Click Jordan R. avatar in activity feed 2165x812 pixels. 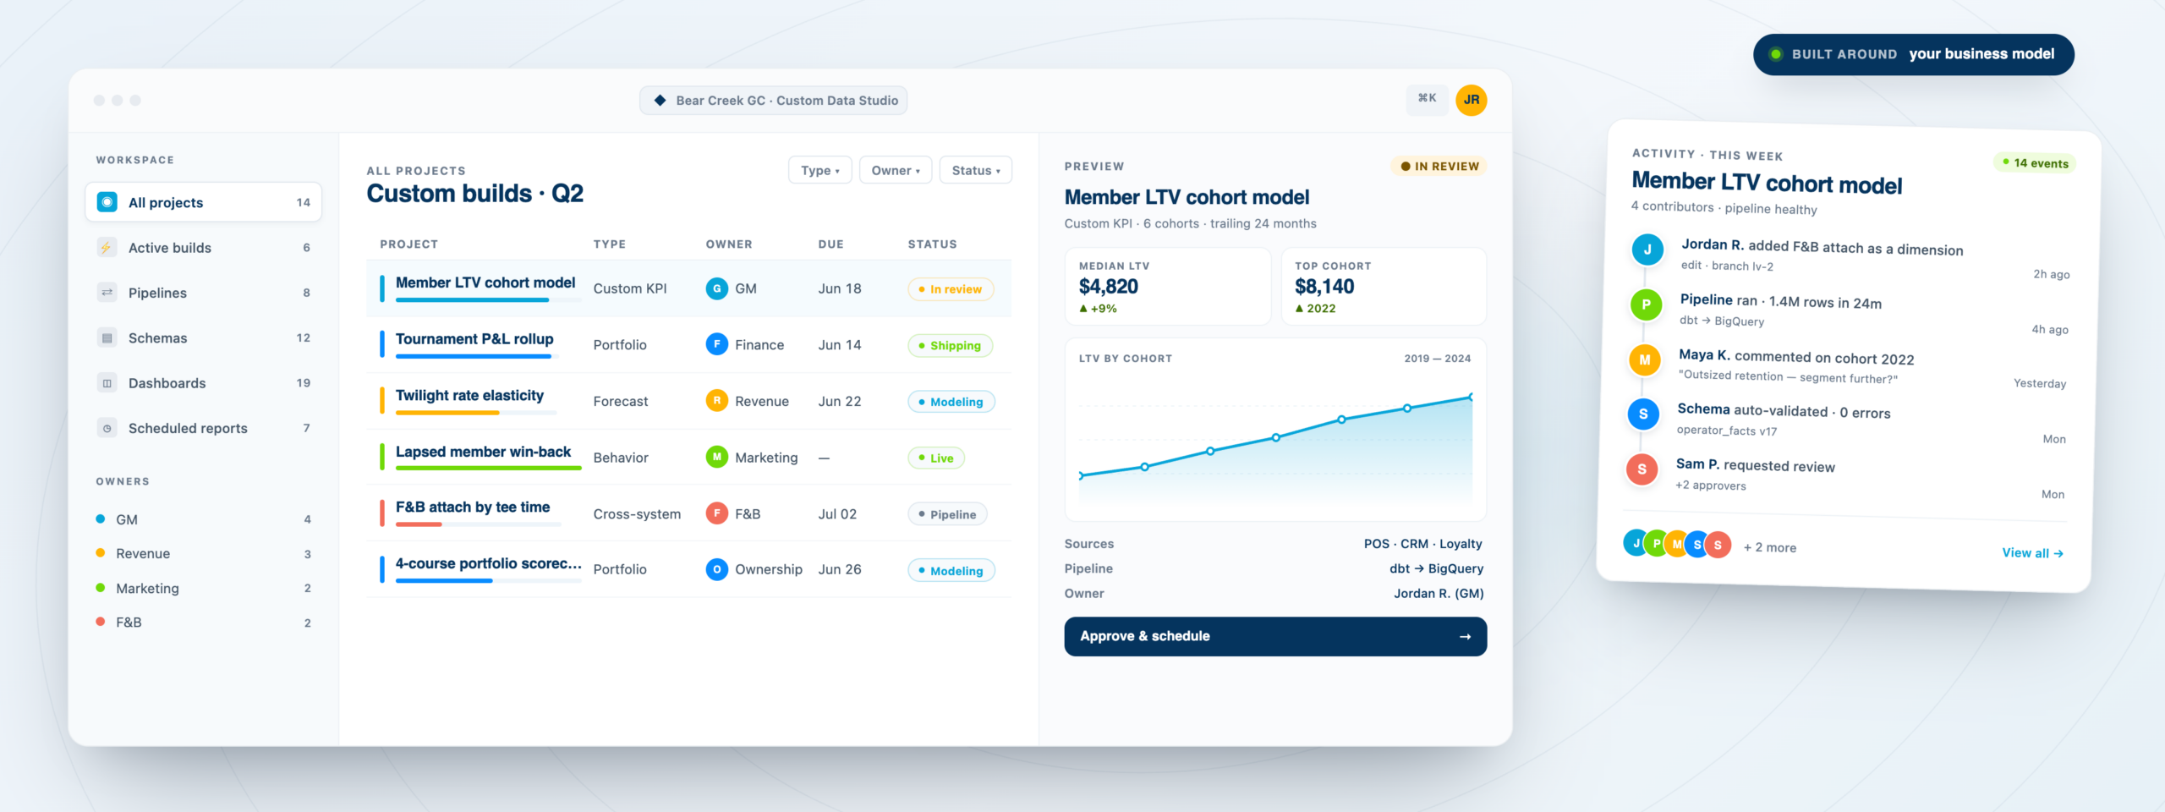point(1647,250)
